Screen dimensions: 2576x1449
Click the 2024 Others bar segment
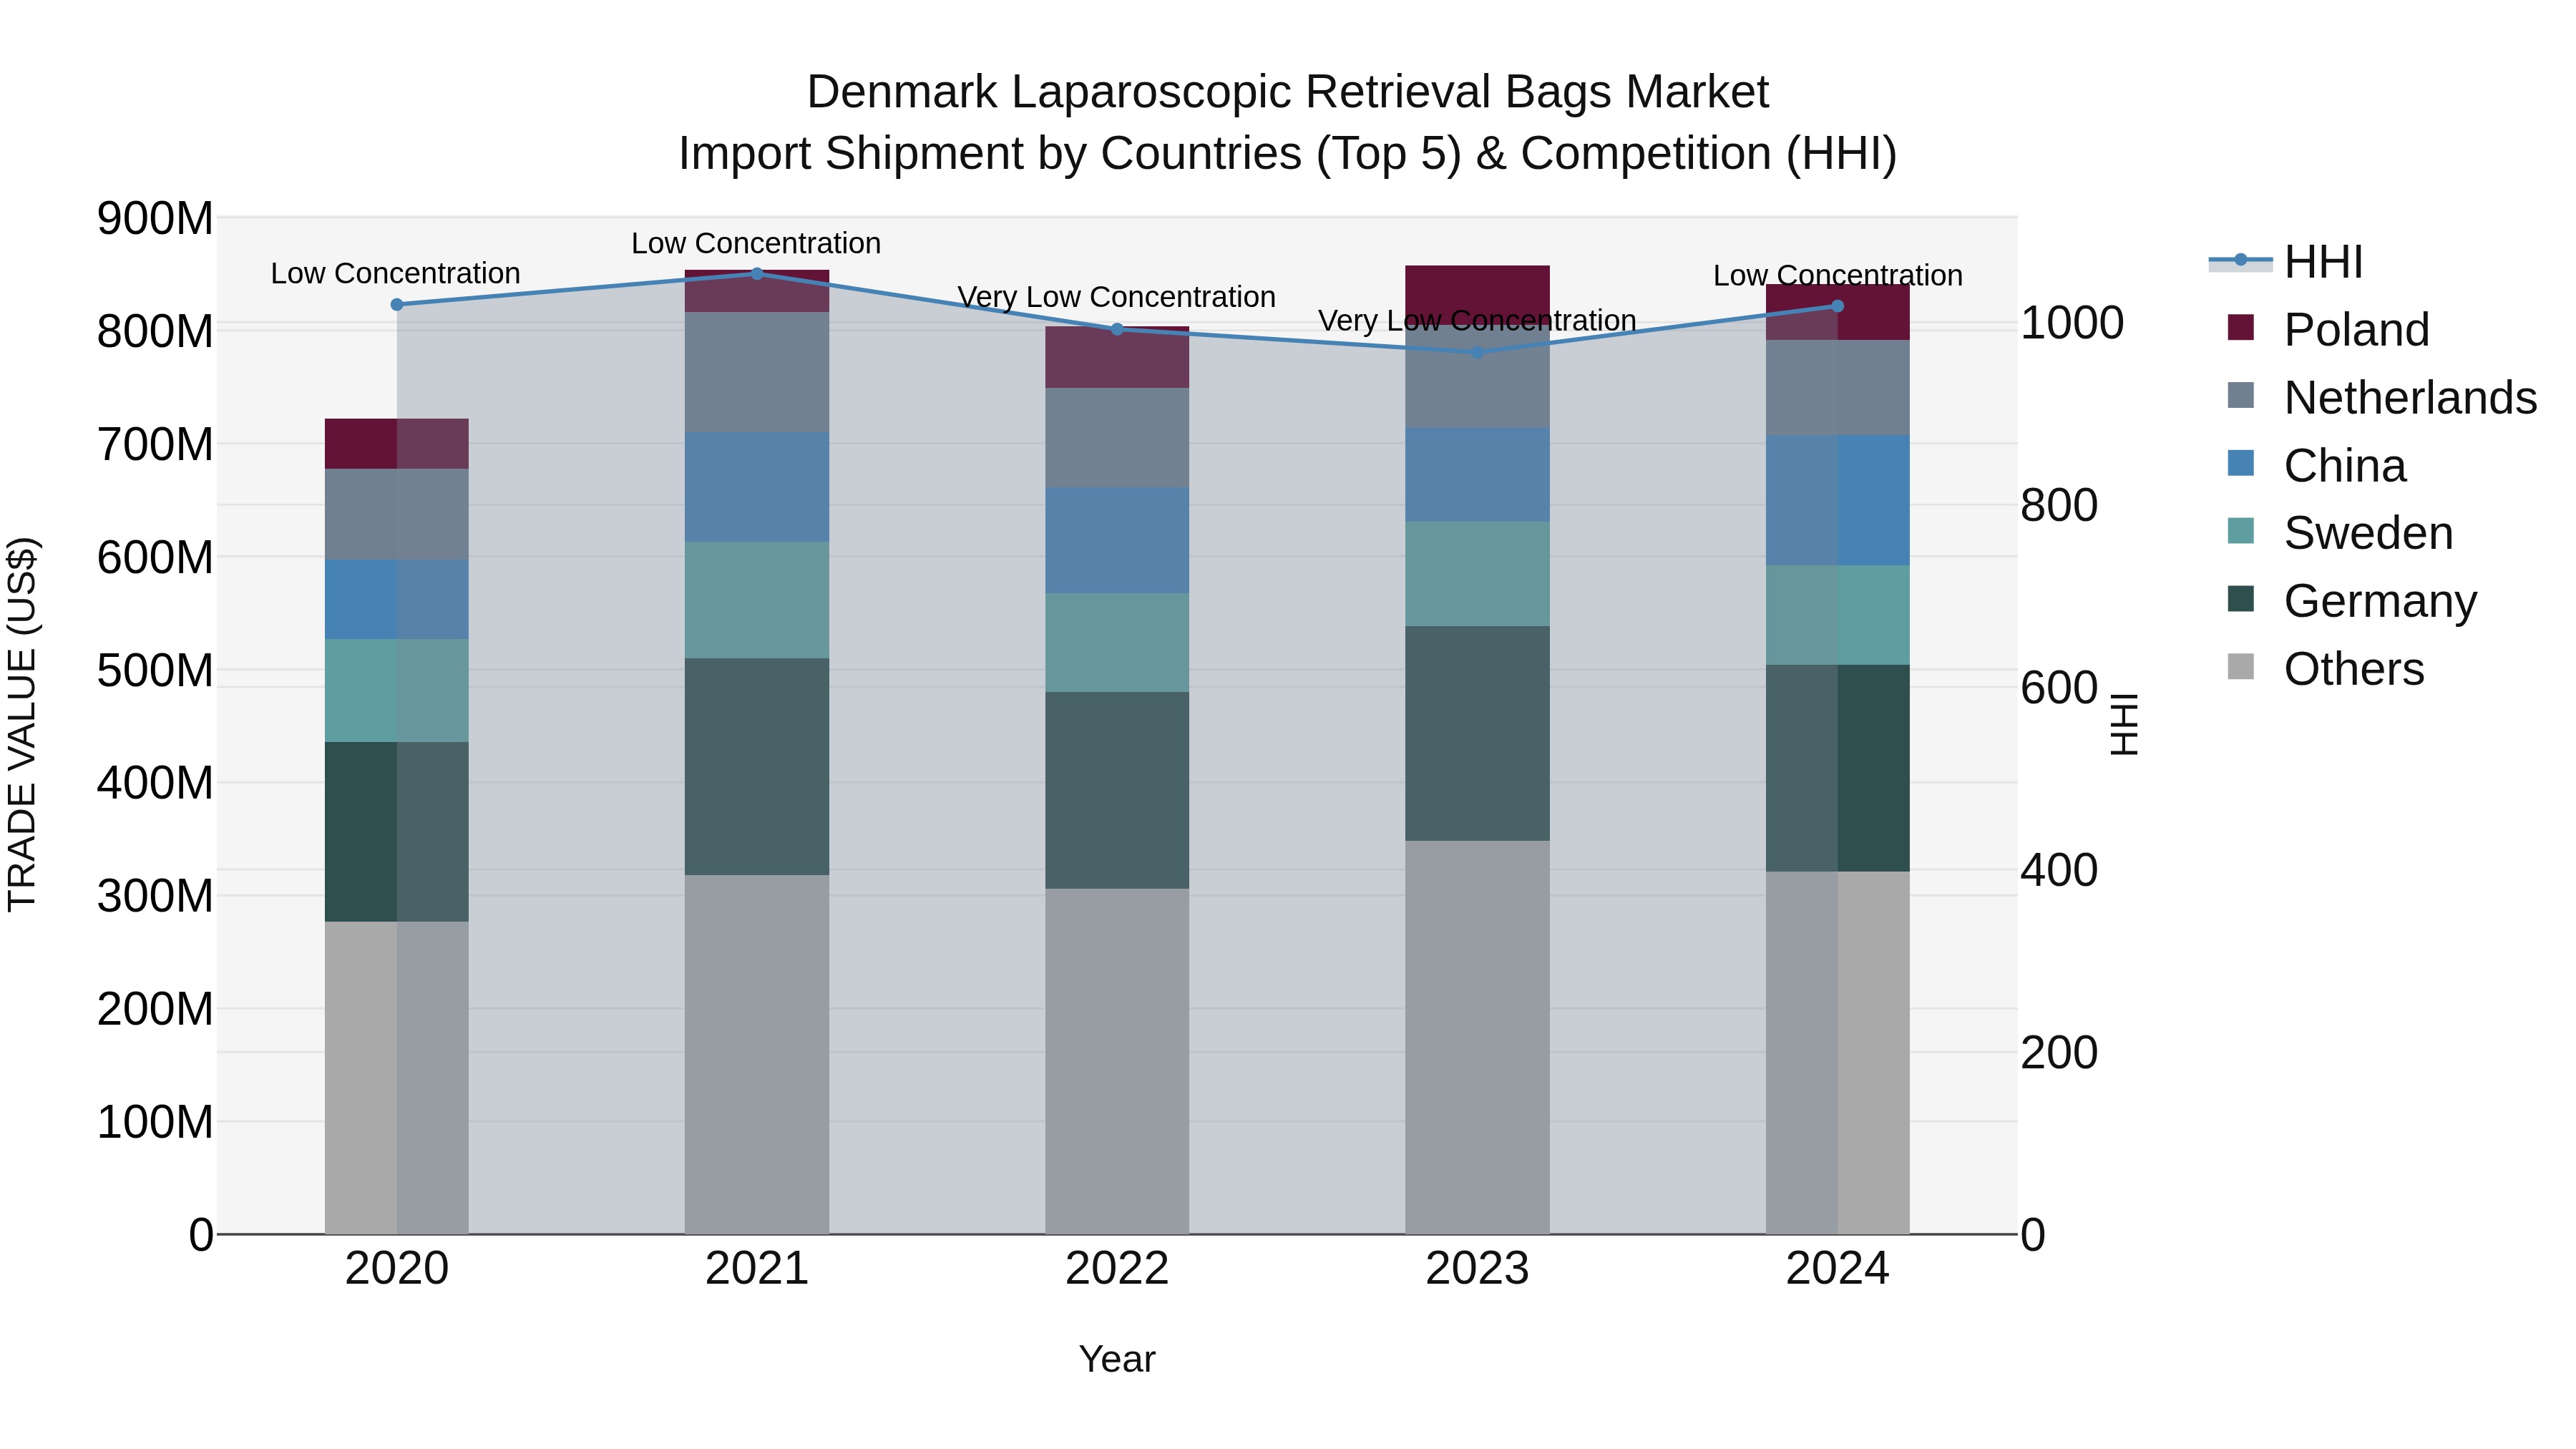click(1838, 1053)
